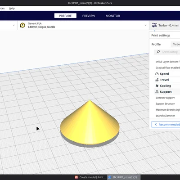
Task: Expand the Cooling settings category
Action: coord(167,86)
